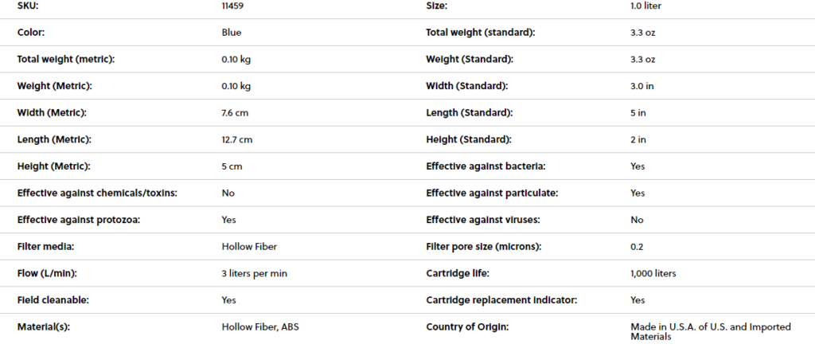The width and height of the screenshot is (815, 348).
Task: Click the Effective against chemicals/toxins label
Action: (97, 194)
